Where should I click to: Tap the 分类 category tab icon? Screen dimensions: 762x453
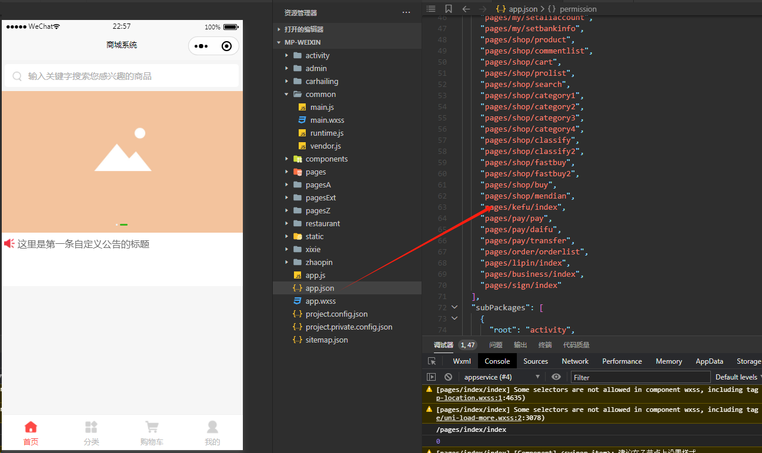click(x=91, y=427)
